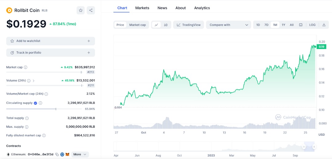Click the $0.1929 price text

pos(26,24)
